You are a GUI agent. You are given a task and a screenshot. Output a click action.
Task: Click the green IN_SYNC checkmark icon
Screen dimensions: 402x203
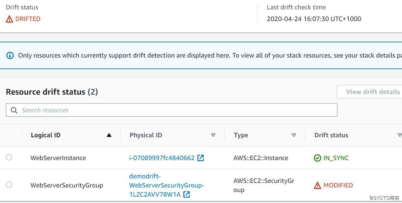[317, 158]
